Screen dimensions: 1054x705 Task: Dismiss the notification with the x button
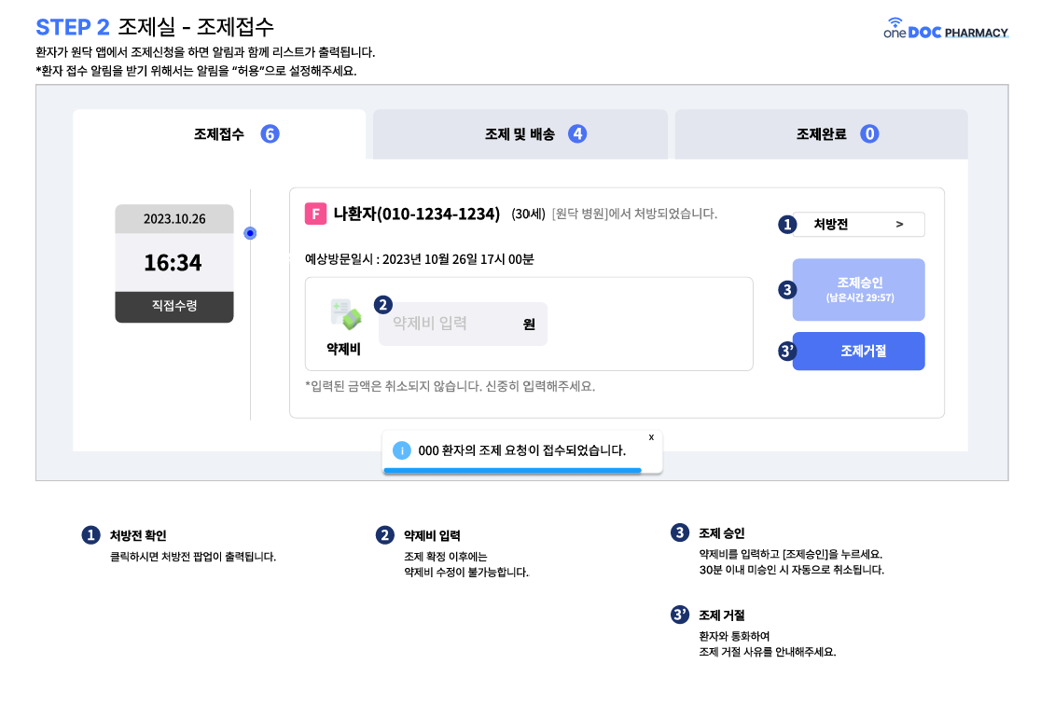click(651, 436)
